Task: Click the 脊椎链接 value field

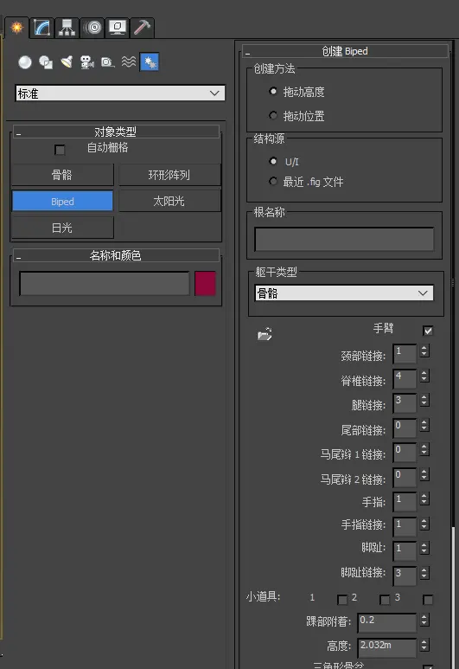Action: point(405,378)
